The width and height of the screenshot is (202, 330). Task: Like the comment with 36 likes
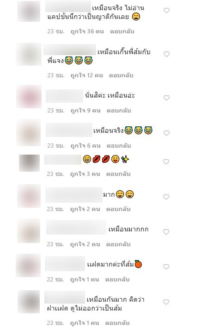click(166, 10)
